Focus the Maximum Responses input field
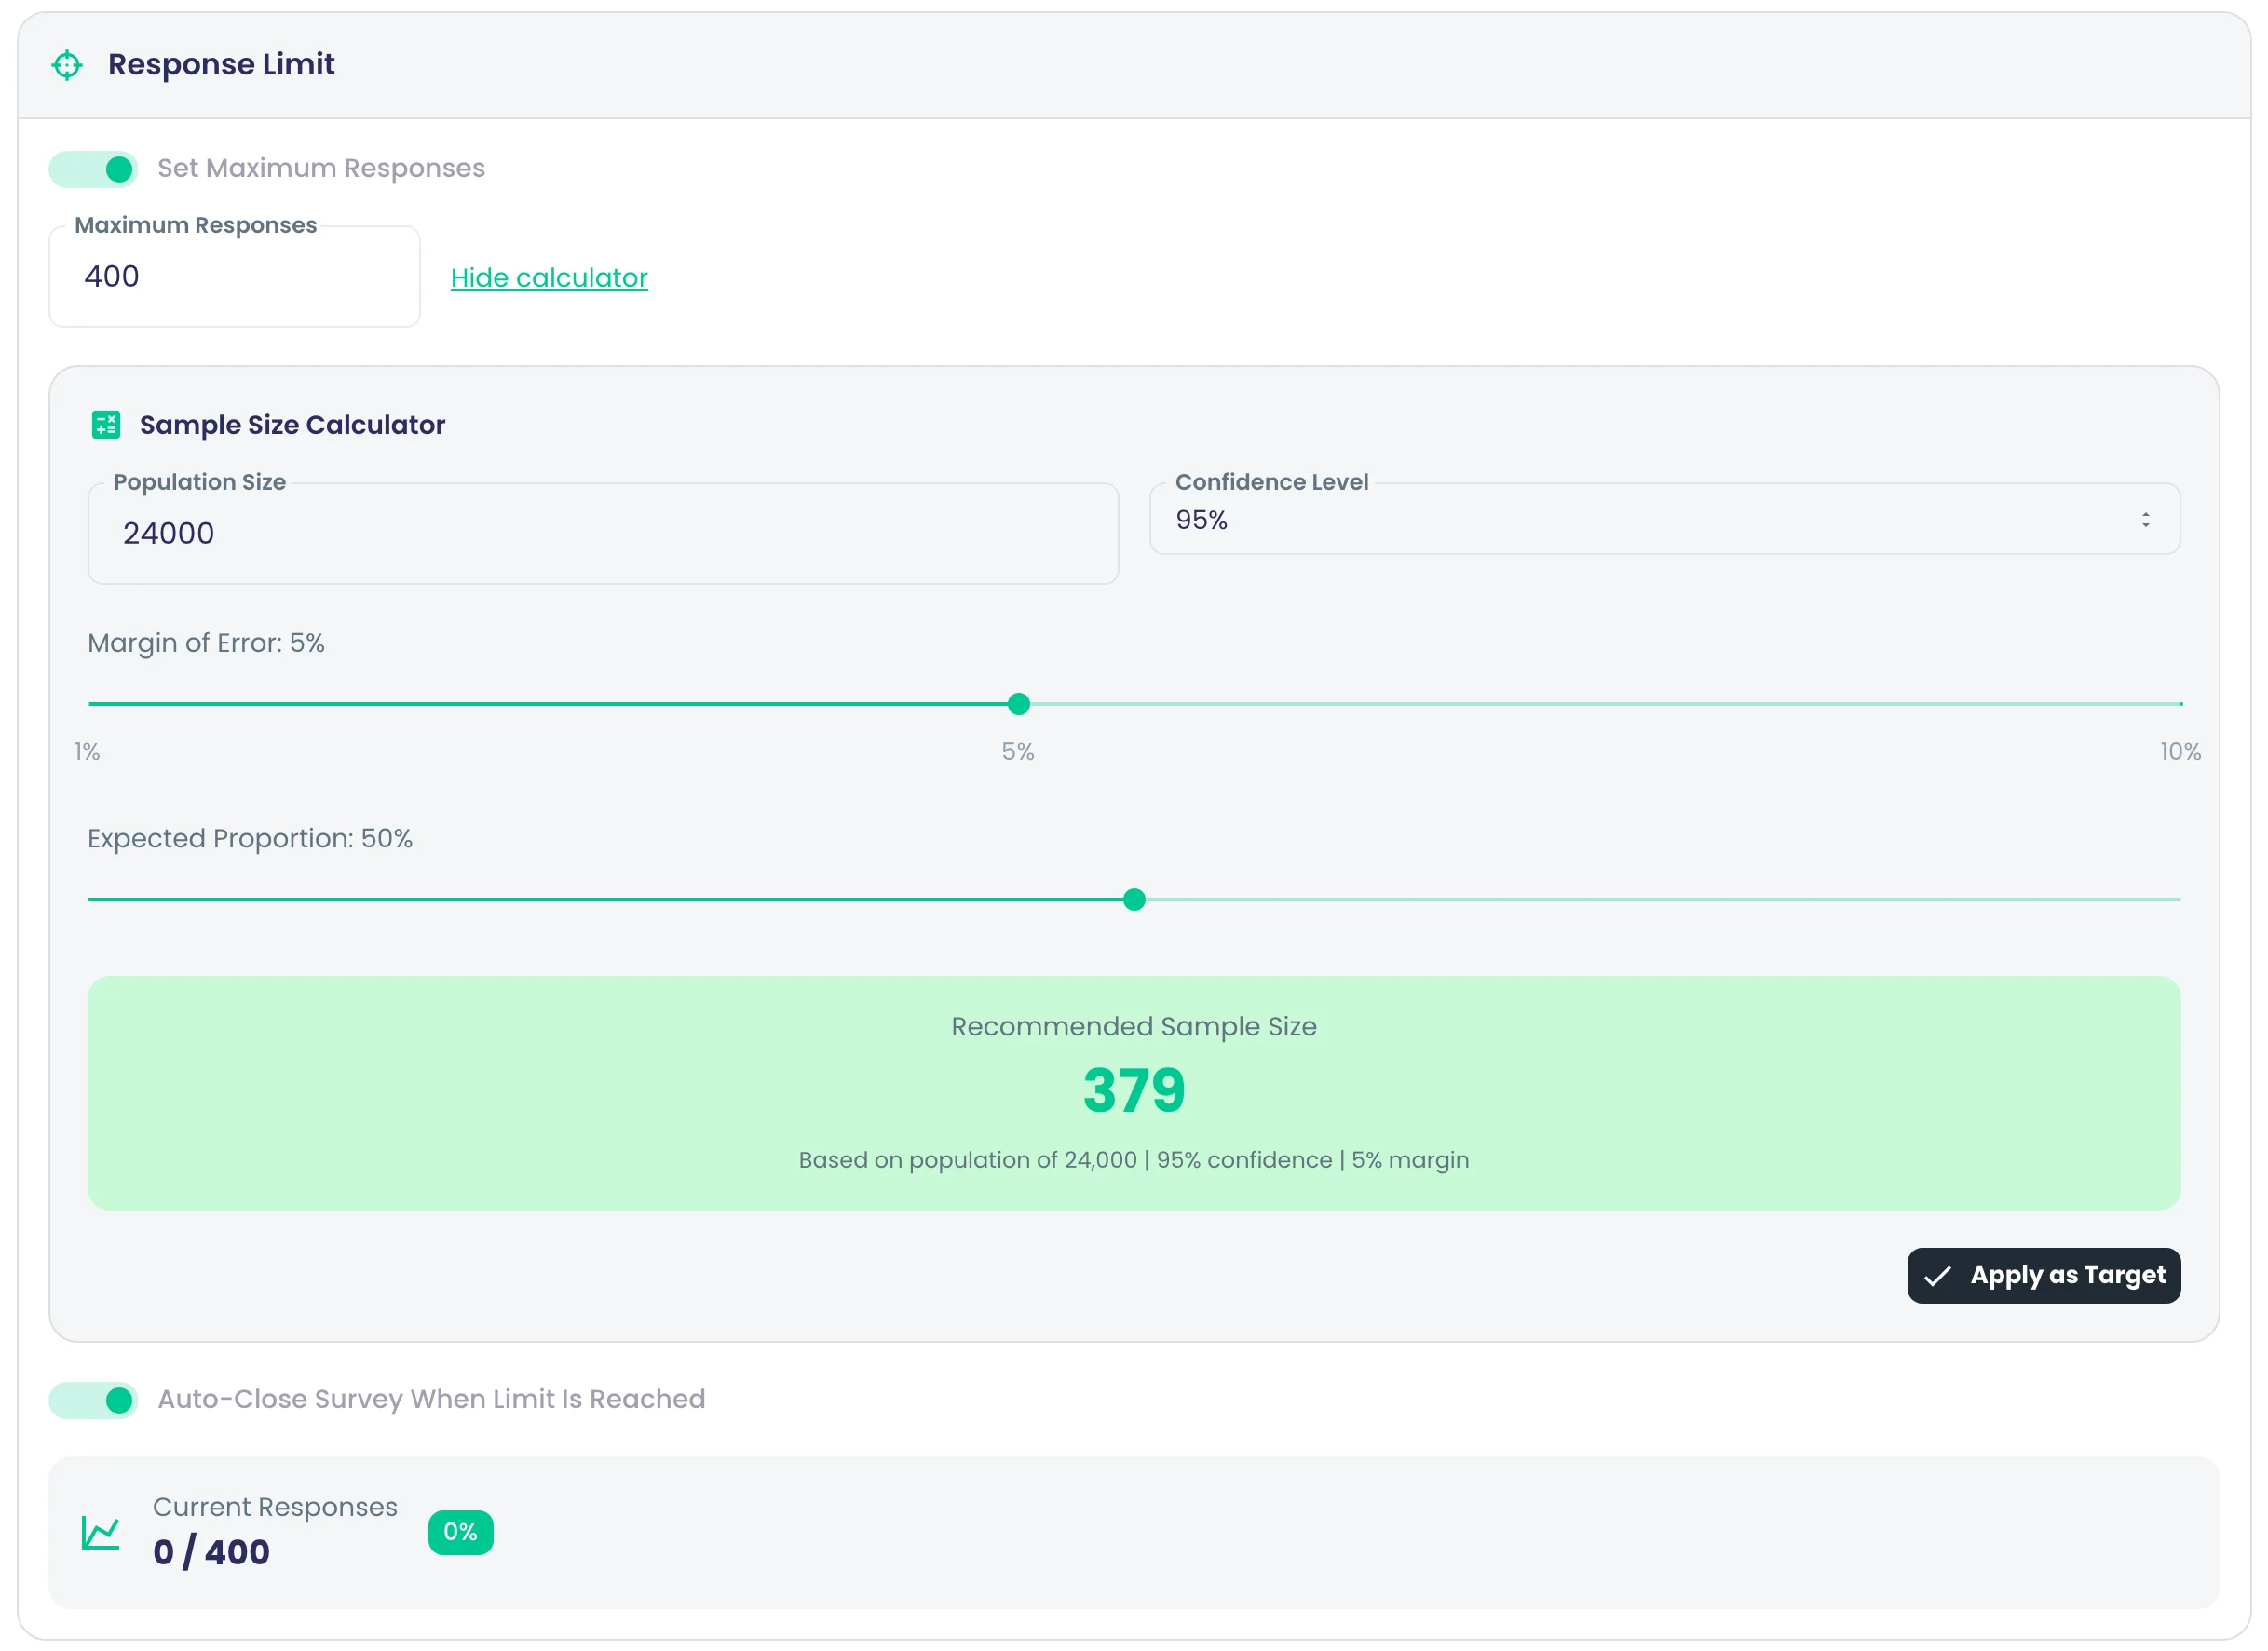The width and height of the screenshot is (2268, 1651). pos(235,277)
